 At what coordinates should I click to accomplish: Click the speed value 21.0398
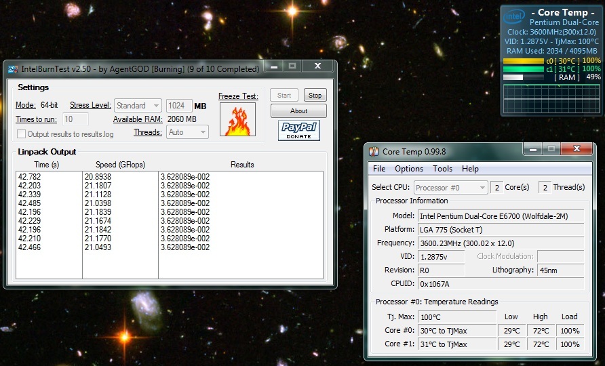98,203
